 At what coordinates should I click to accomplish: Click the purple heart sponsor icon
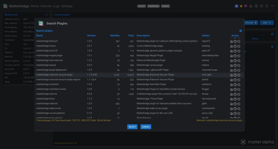(x=245, y=6)
